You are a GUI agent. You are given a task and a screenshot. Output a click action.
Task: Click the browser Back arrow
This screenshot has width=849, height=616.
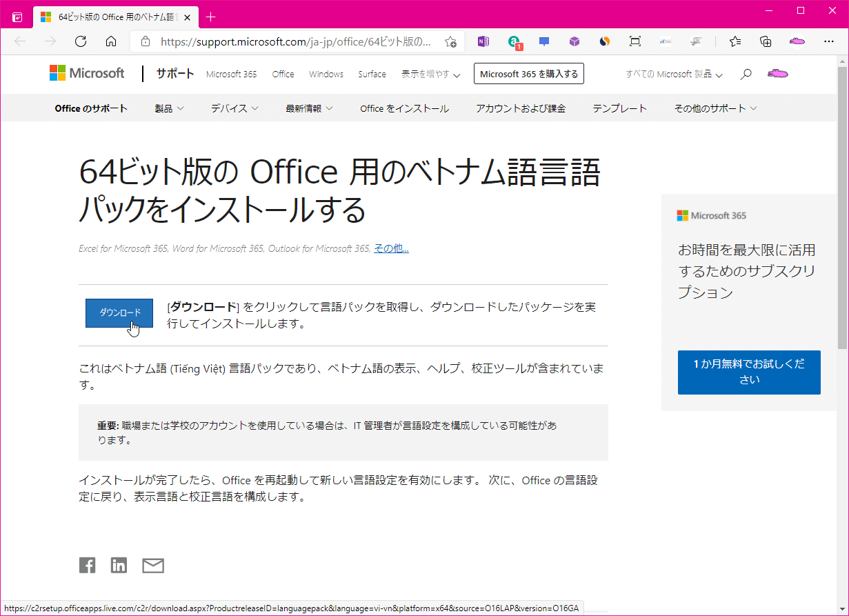tap(19, 41)
